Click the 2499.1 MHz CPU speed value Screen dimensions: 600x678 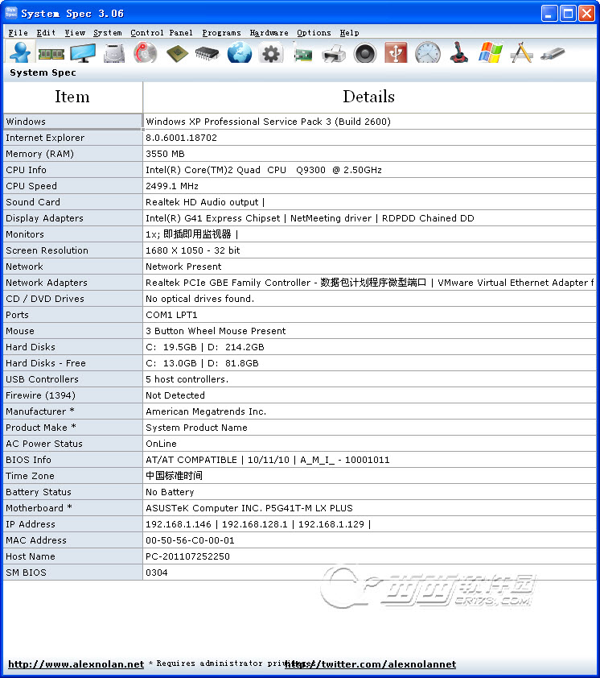click(172, 186)
